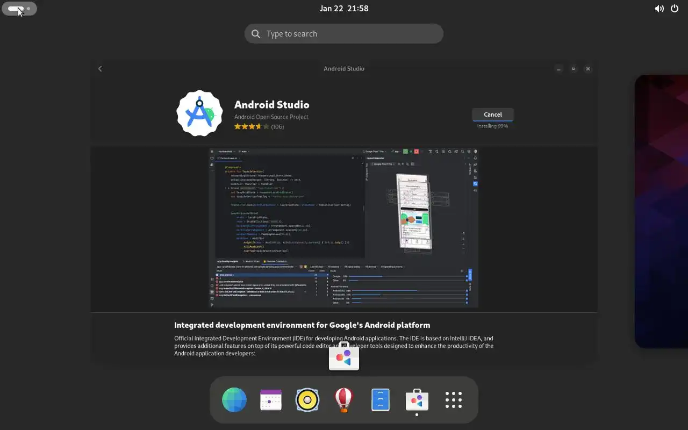The width and height of the screenshot is (688, 430).
Task: Open the power menu icon
Action: coord(675,9)
